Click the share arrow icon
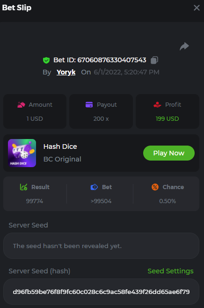Screen dimensions: 204x308 (x=184, y=46)
